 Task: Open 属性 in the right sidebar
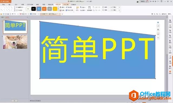tap(170, 42)
